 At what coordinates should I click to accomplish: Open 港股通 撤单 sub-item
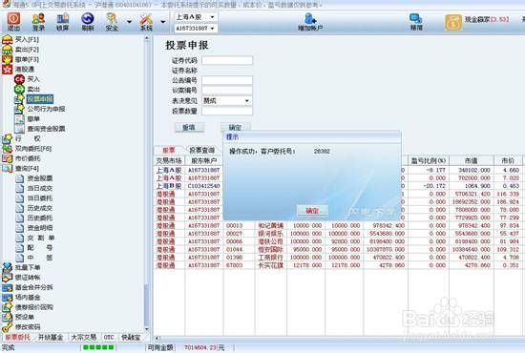pos(33,119)
